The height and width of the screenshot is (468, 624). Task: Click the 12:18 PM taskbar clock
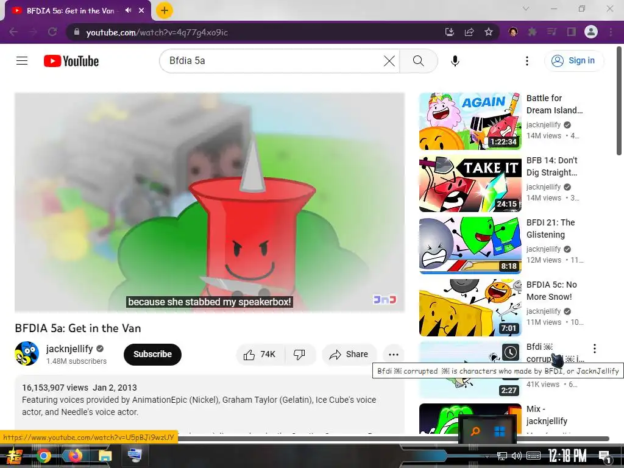(x=567, y=456)
